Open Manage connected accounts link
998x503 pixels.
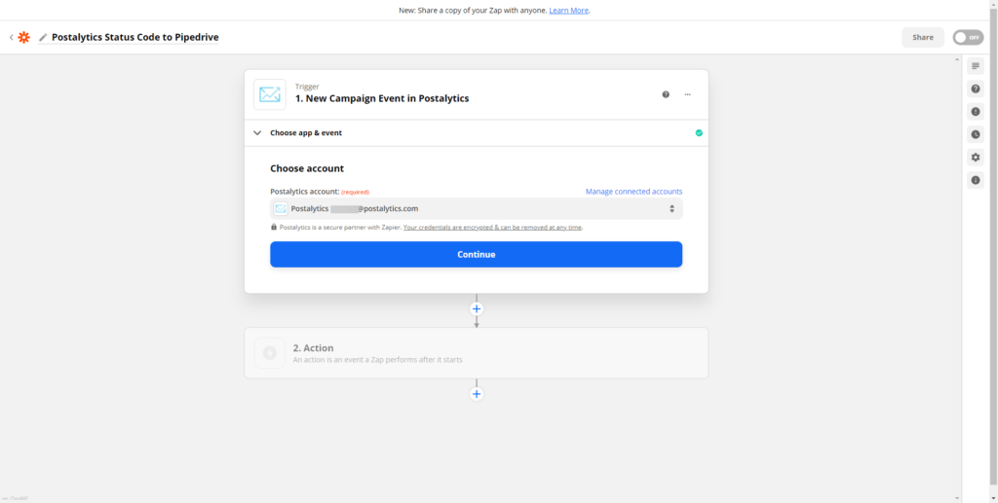point(633,191)
